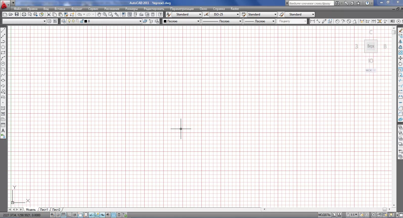Select the Circle tool

click(3, 64)
